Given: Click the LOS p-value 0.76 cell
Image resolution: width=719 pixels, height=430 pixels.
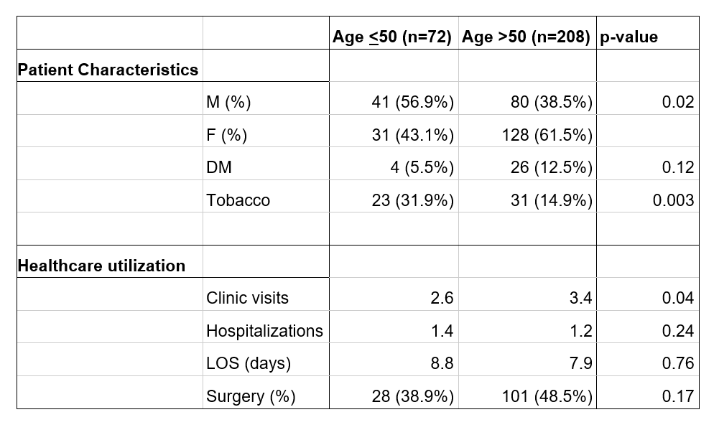Looking at the screenshot, I should [678, 363].
